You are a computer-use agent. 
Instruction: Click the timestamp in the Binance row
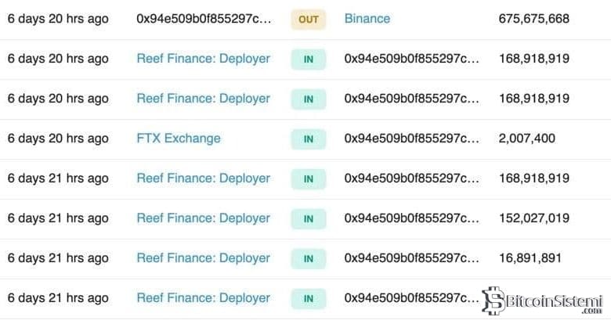tap(58, 18)
